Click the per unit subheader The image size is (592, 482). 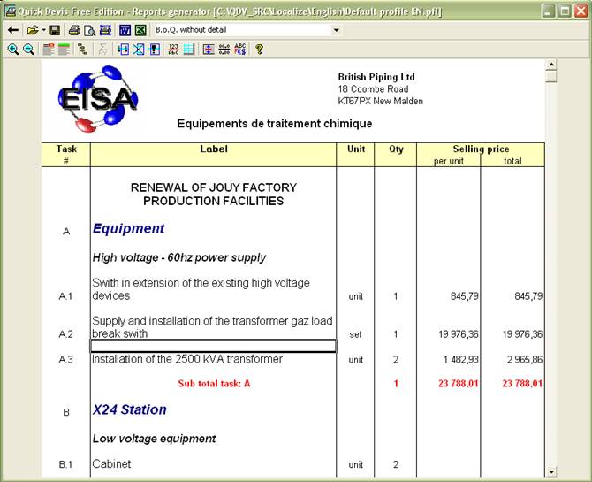tap(449, 161)
